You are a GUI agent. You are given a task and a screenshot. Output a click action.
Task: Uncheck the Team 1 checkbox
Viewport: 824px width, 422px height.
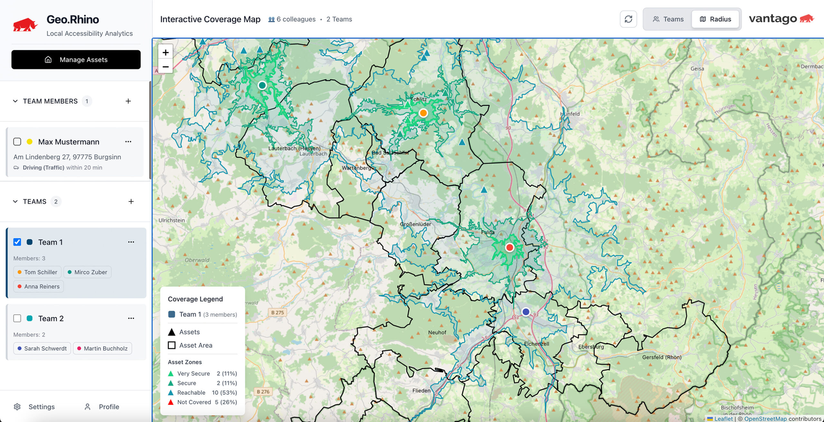(17, 242)
